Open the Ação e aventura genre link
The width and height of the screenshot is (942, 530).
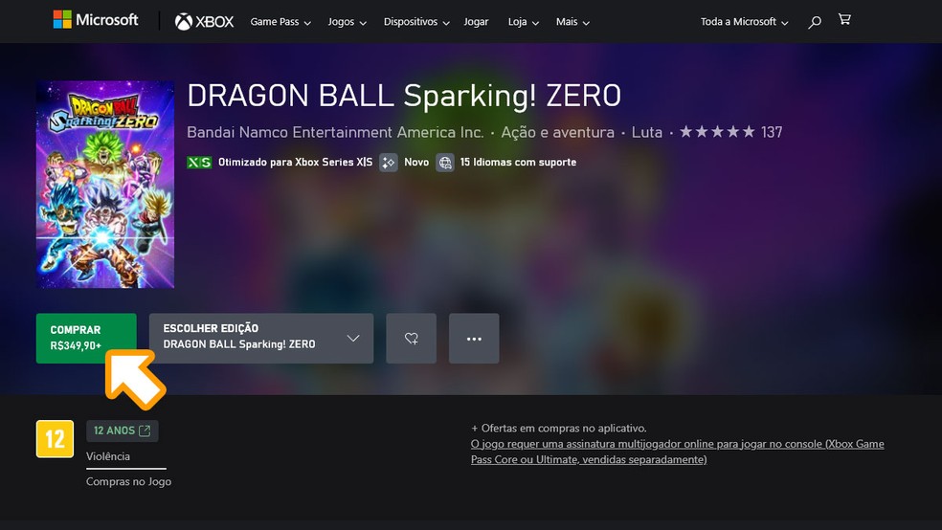tap(557, 132)
